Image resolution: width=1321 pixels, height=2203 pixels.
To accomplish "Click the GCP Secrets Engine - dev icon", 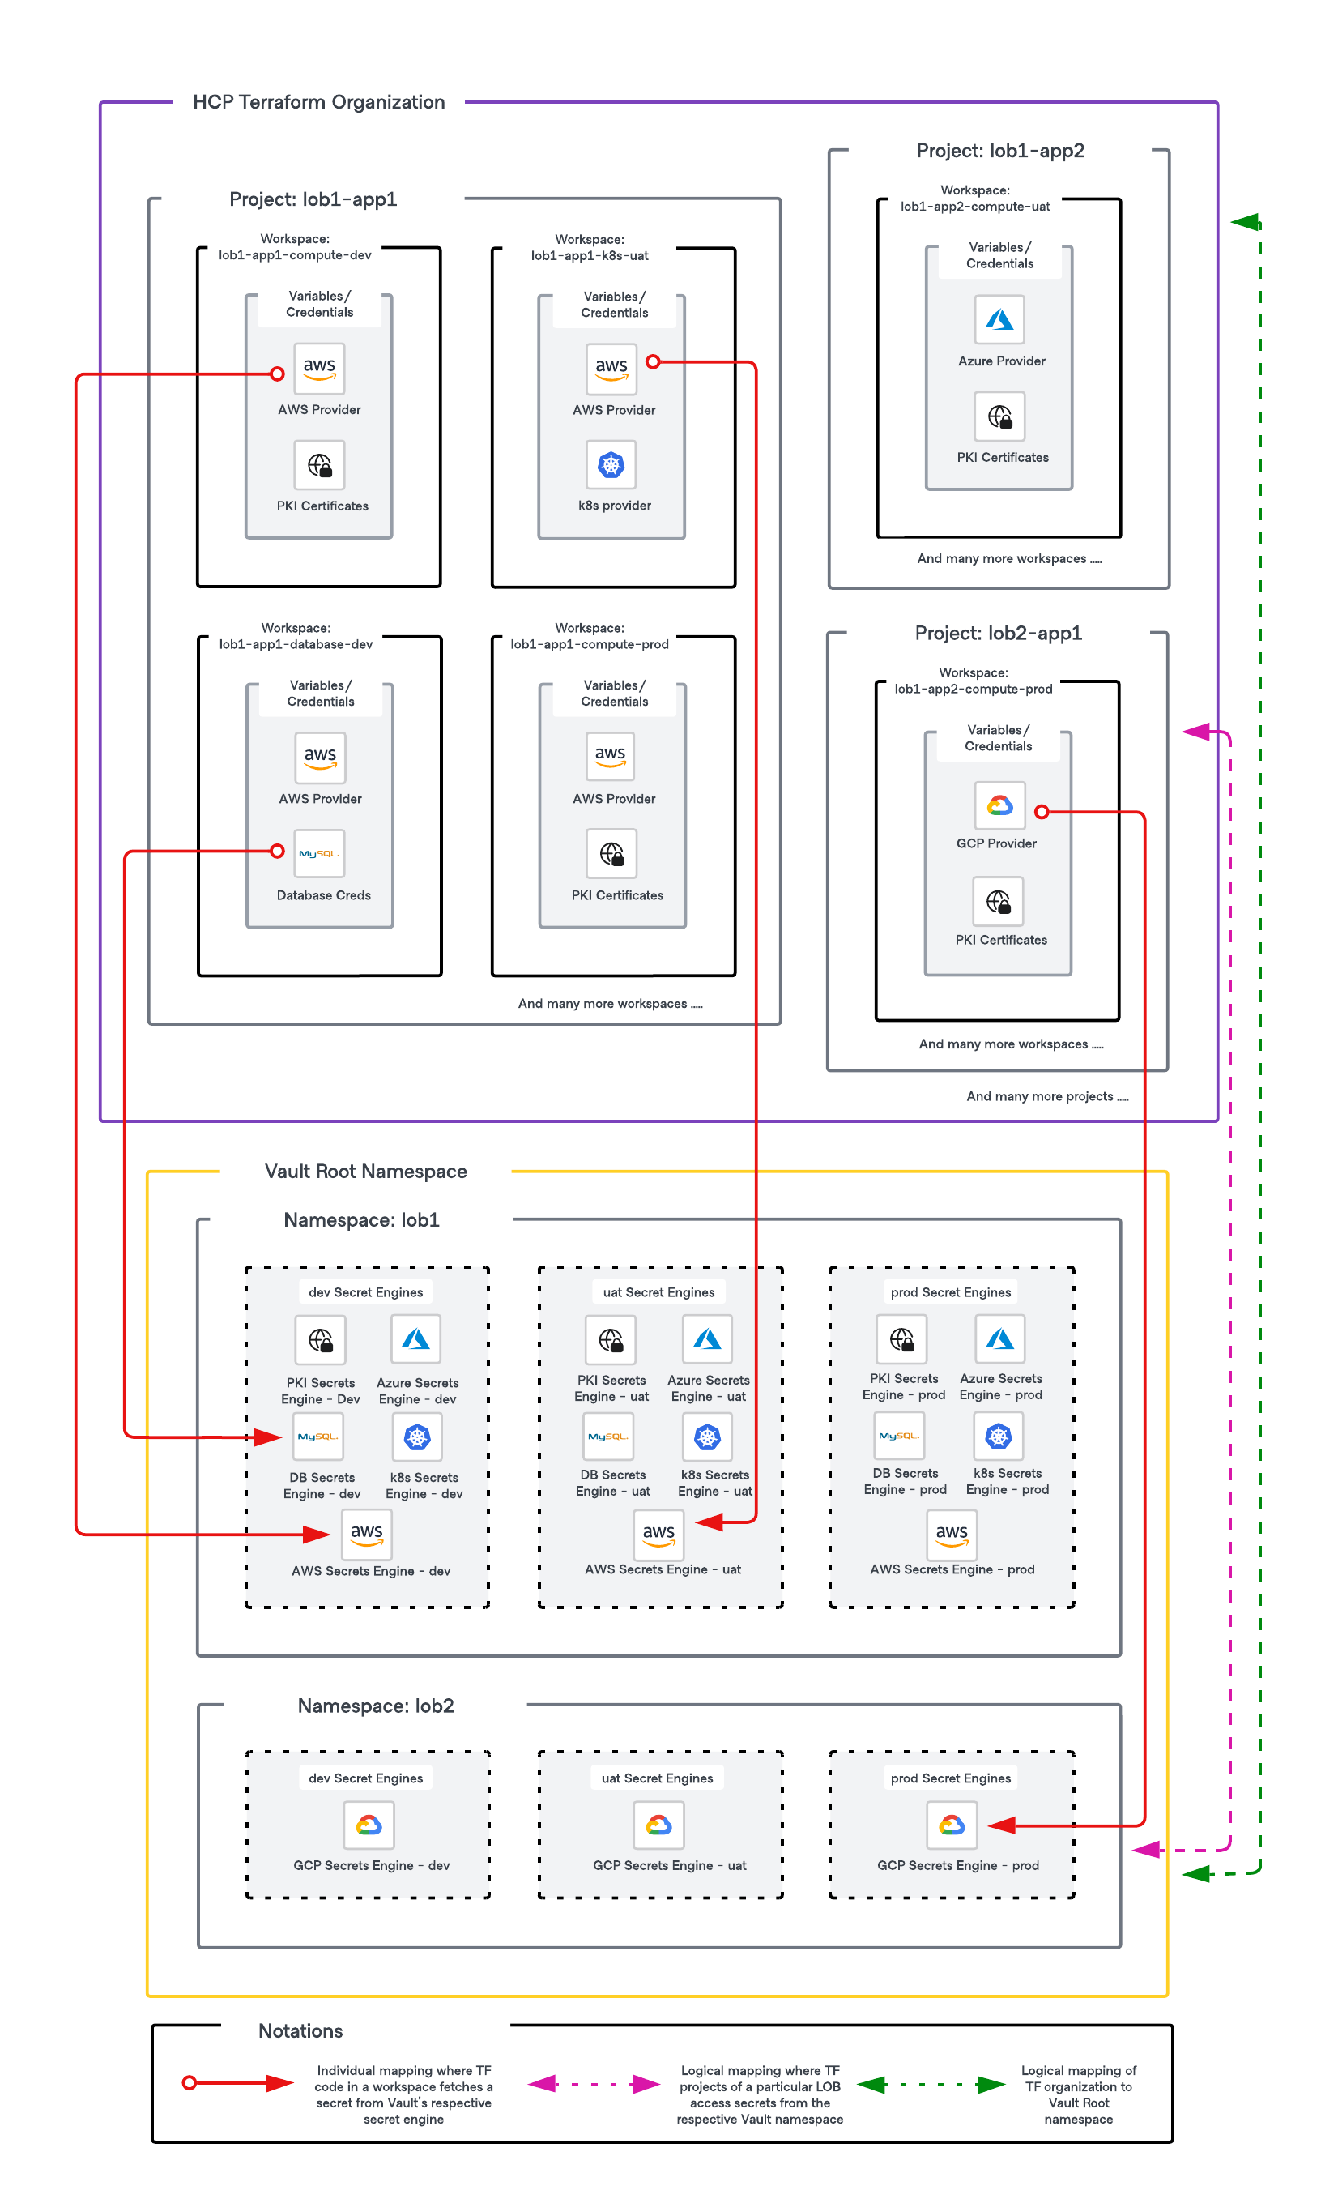I will (369, 1825).
